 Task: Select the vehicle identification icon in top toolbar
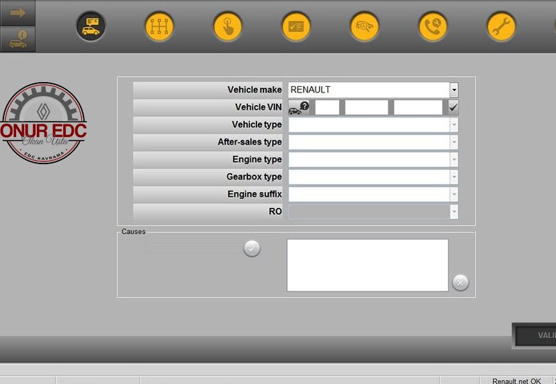(91, 26)
